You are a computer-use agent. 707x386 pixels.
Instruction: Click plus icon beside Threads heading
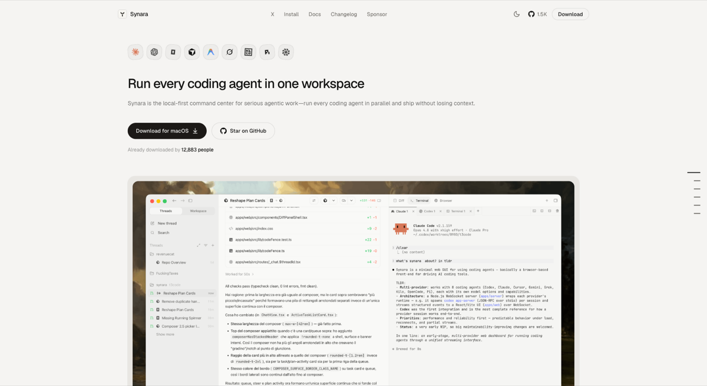[213, 245]
